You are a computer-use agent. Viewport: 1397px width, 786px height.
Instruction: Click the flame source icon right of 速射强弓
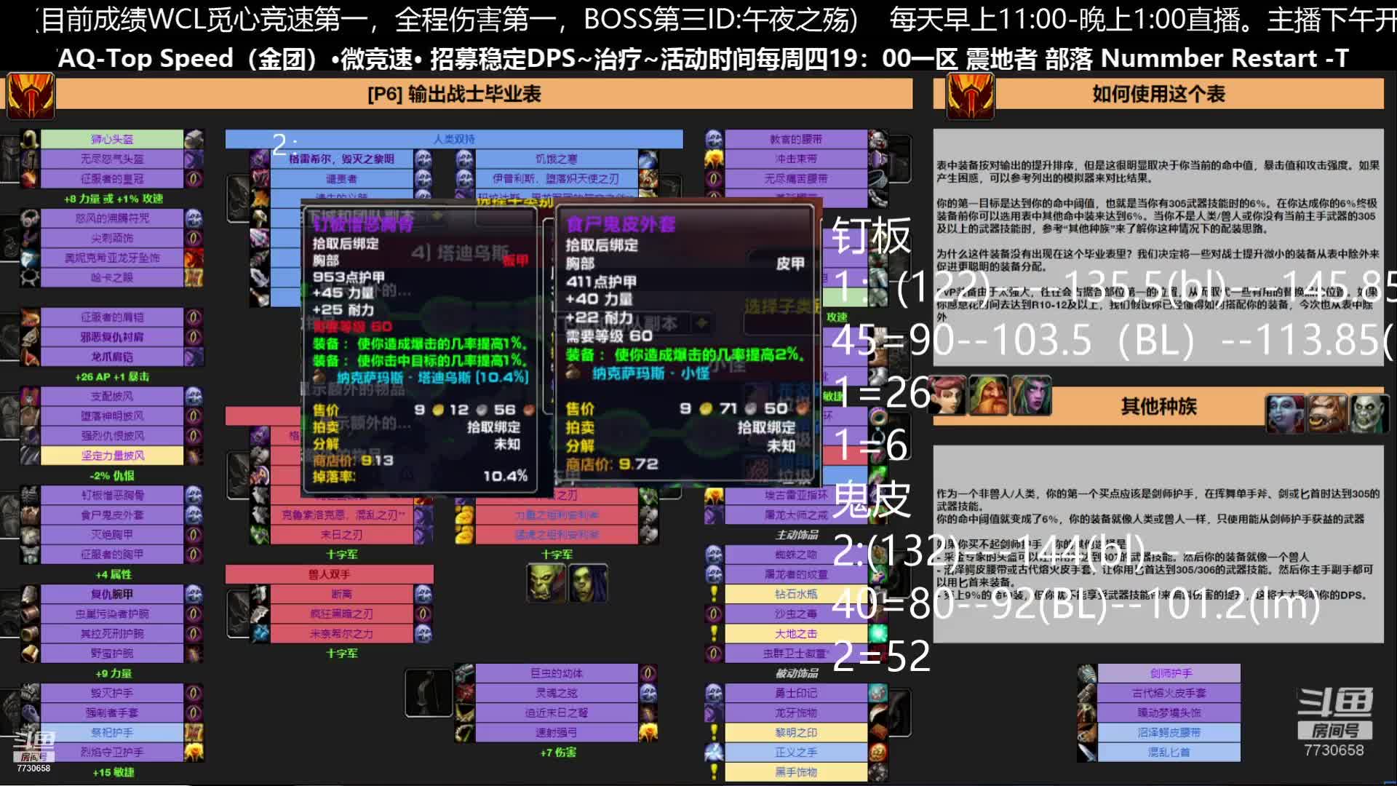click(648, 733)
